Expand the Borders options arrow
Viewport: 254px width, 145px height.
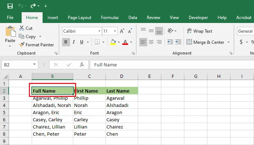103,42
